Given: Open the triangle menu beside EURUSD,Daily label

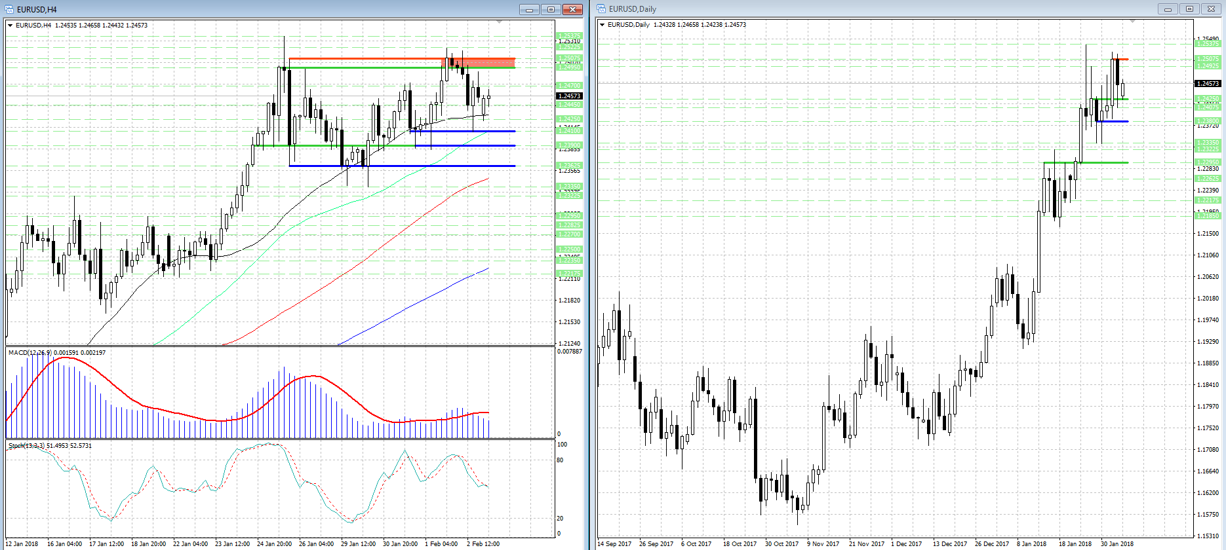Looking at the screenshot, I should click(603, 25).
